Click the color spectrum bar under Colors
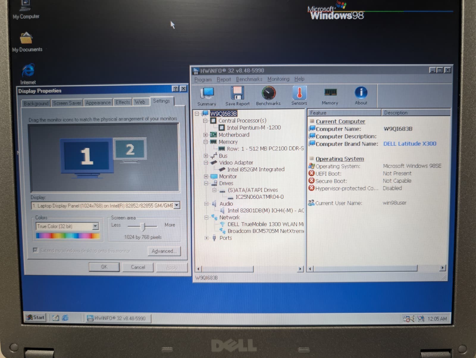The image size is (476, 358). coord(68,236)
